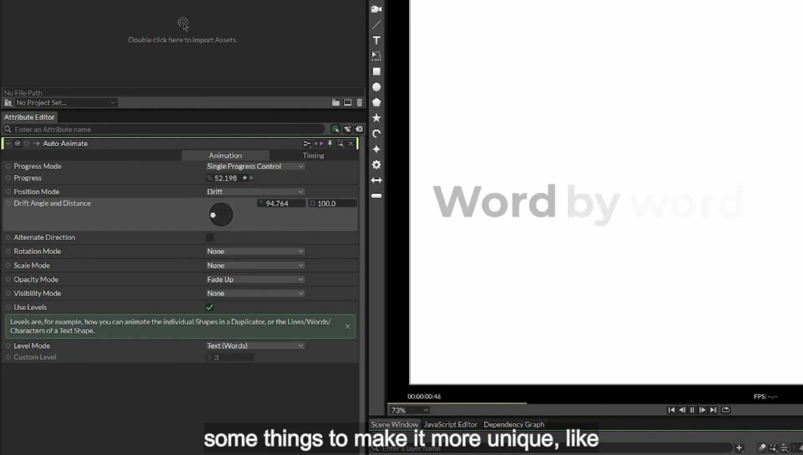The width and height of the screenshot is (803, 455).
Task: Open Rotation Mode dropdown
Action: pos(255,251)
